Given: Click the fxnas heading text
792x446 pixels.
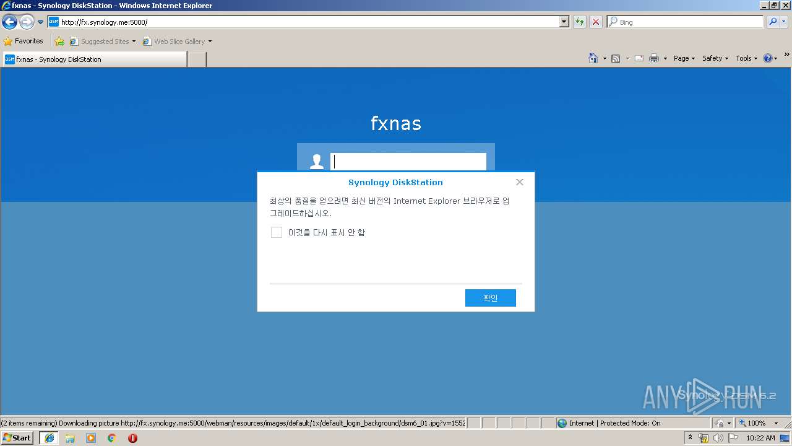Looking at the screenshot, I should (x=396, y=123).
